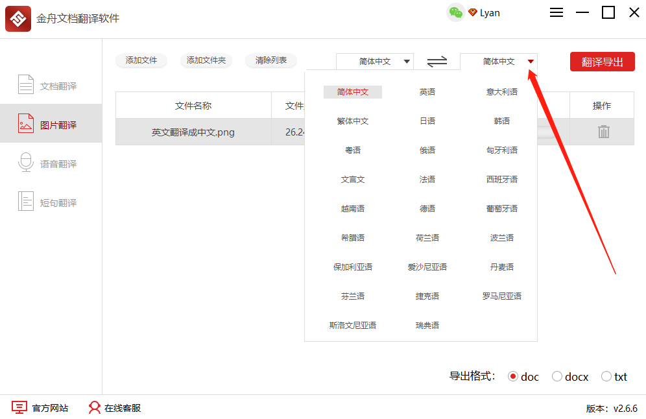
Task: Select the 英文翻译成中文.png file name
Action: 193,132
